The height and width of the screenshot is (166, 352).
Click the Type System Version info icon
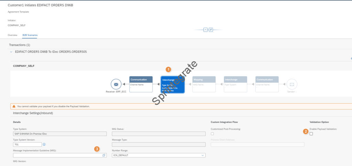(44, 144)
